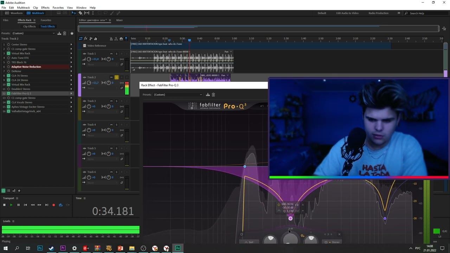Mute Track 1
Screen dimensions: 450x253
pyautogui.click(x=111, y=54)
